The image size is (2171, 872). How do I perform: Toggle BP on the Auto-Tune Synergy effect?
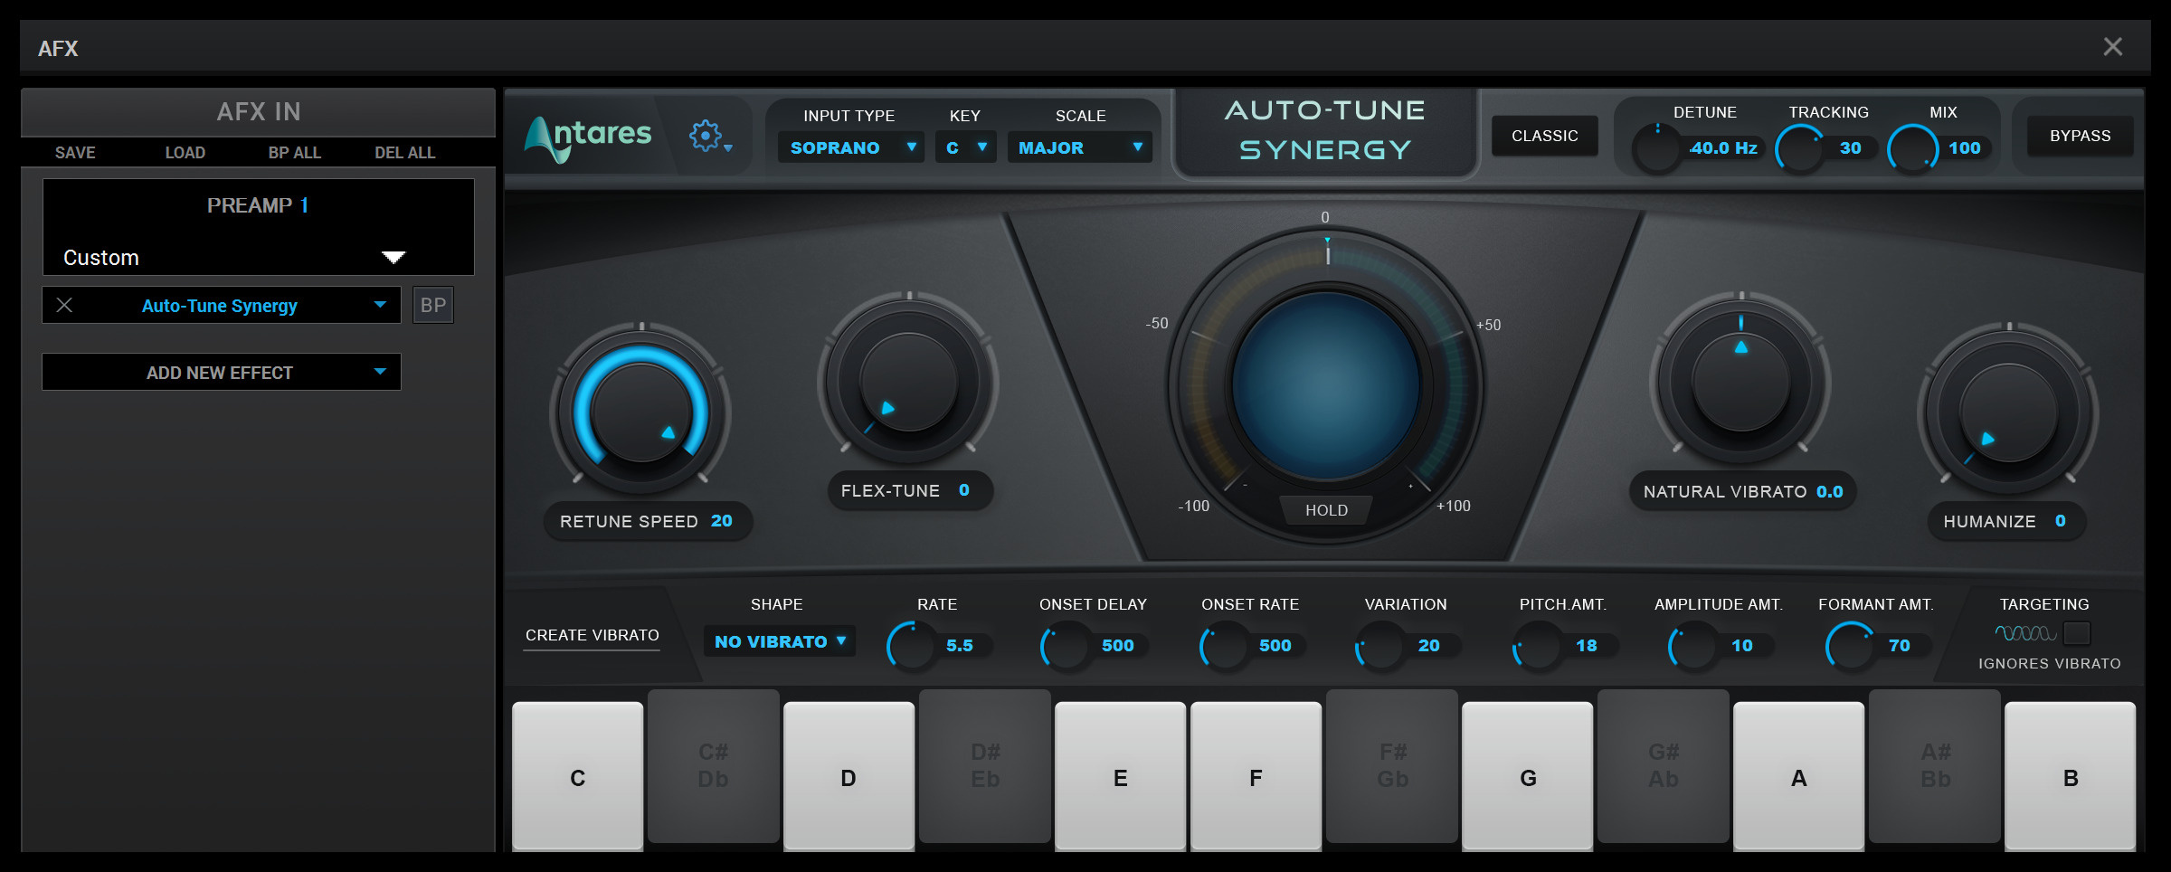tap(432, 305)
